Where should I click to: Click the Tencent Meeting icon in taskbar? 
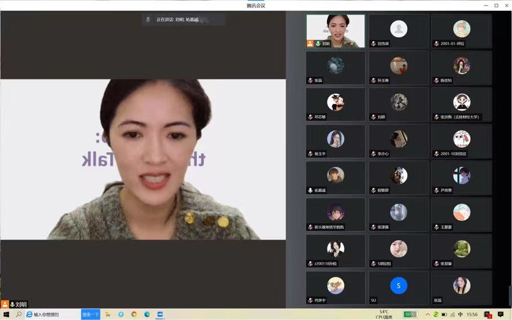click(160, 314)
